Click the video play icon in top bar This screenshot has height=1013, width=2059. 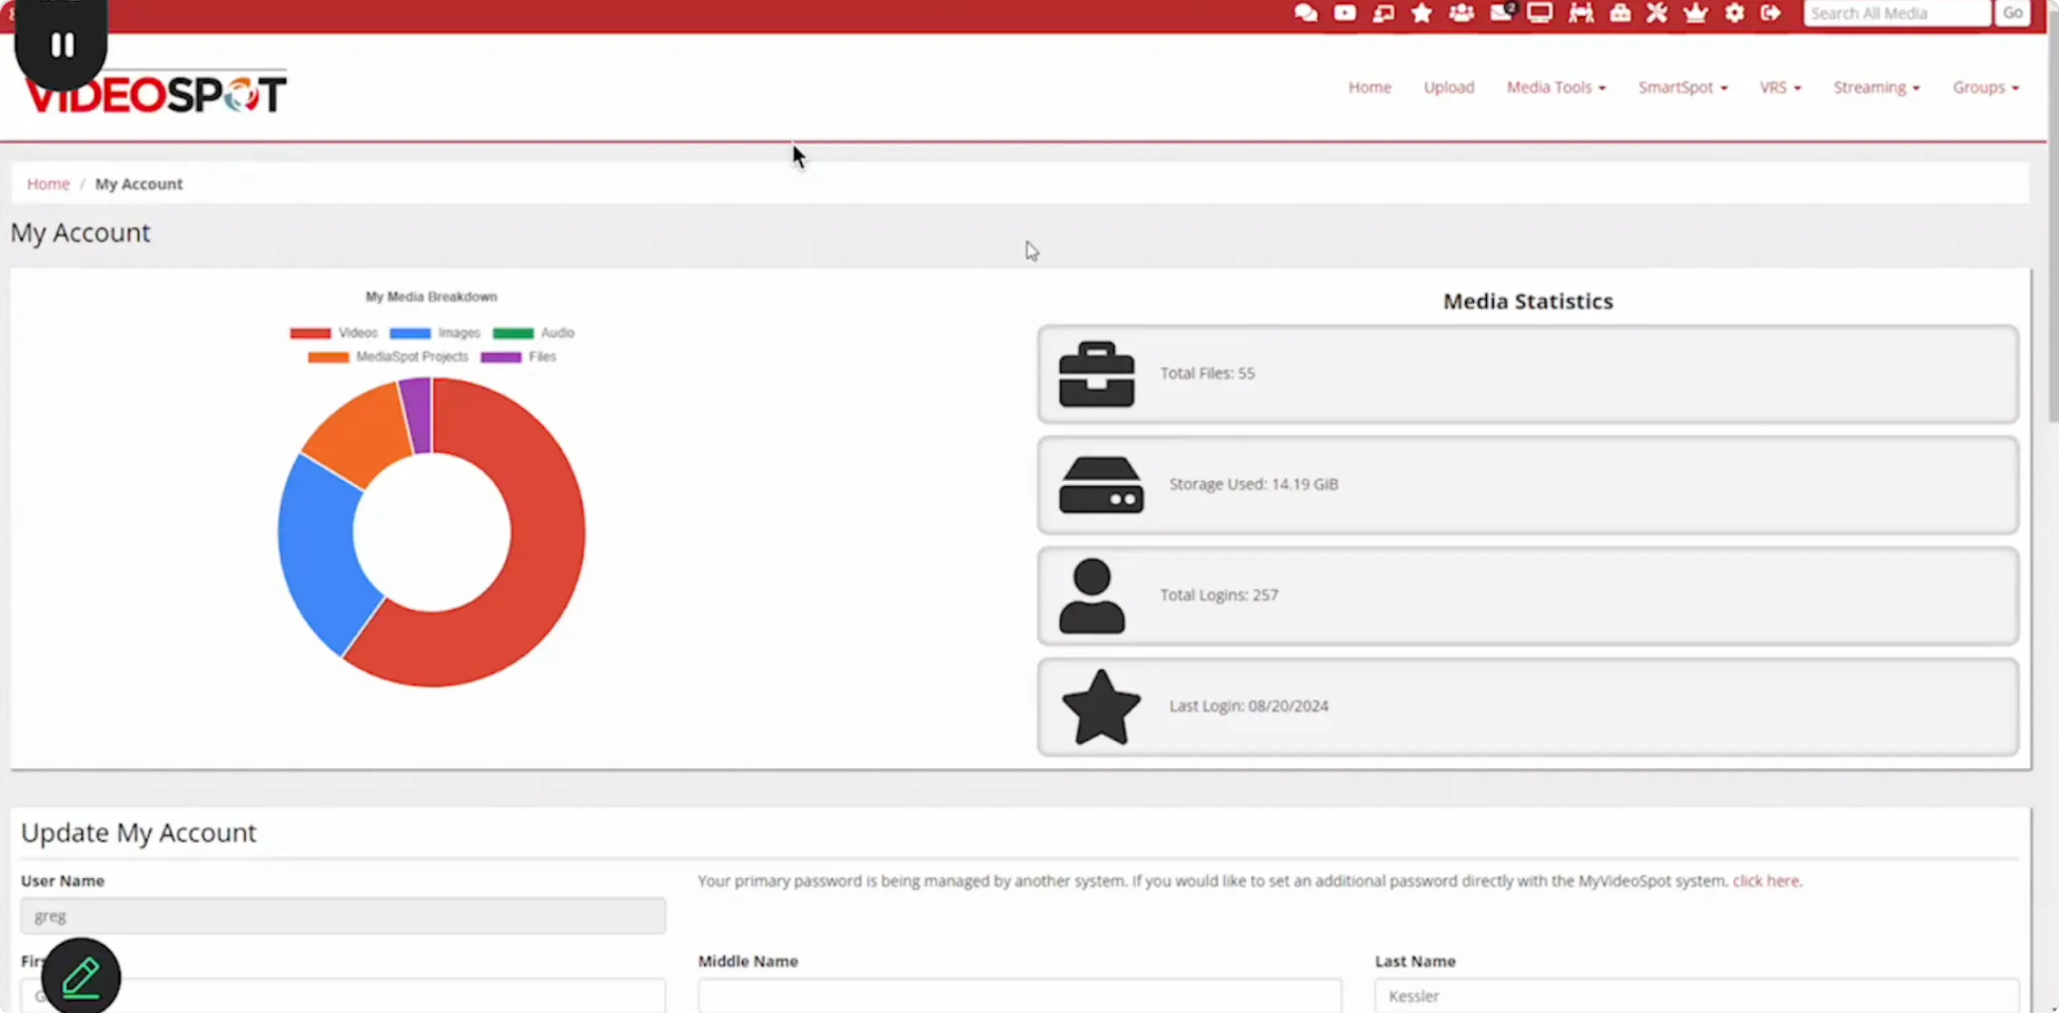point(1344,13)
